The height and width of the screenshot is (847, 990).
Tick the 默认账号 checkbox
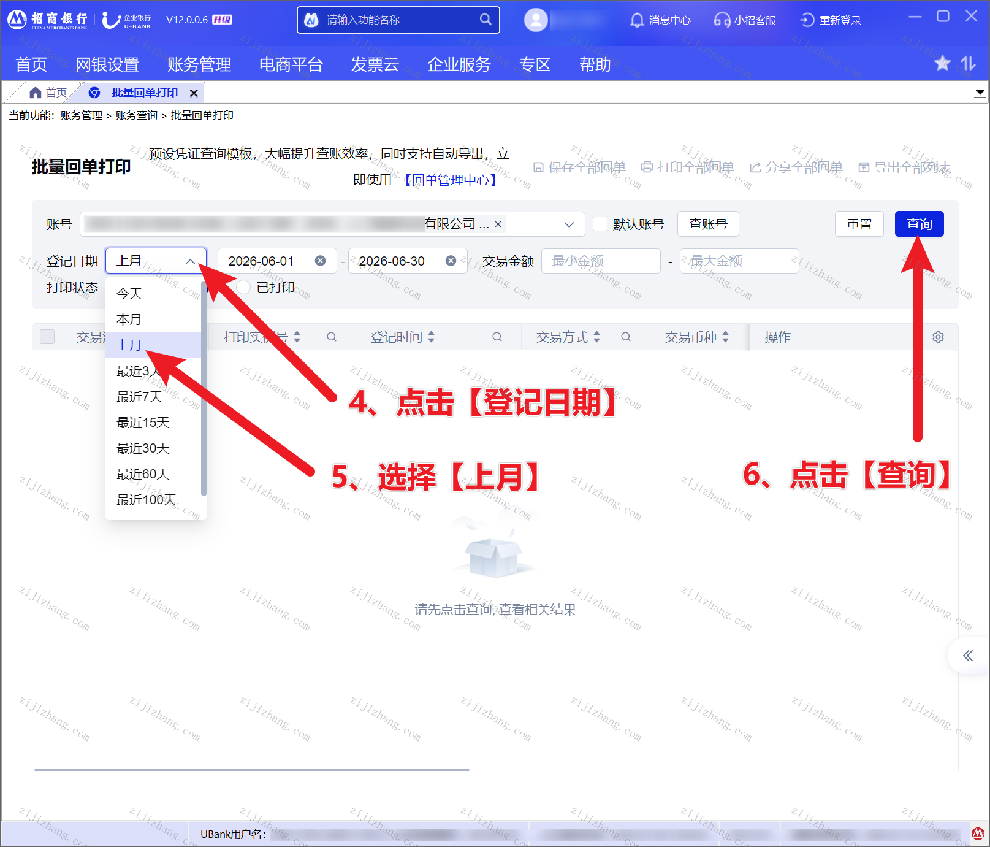click(x=600, y=224)
